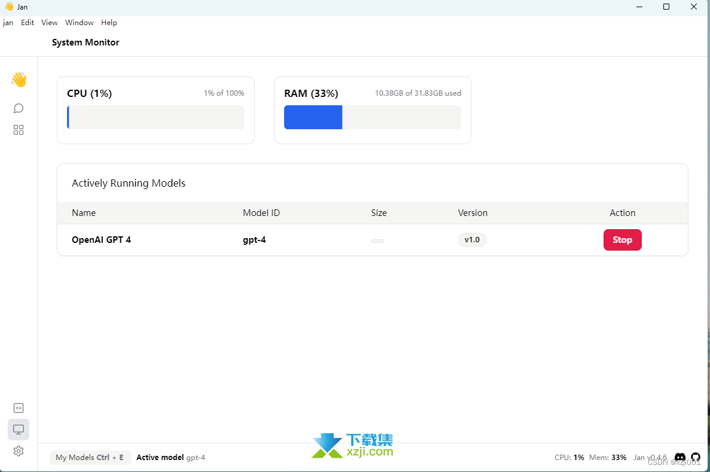This screenshot has height=472, width=710.
Task: Open the jan menu
Action: coord(8,23)
